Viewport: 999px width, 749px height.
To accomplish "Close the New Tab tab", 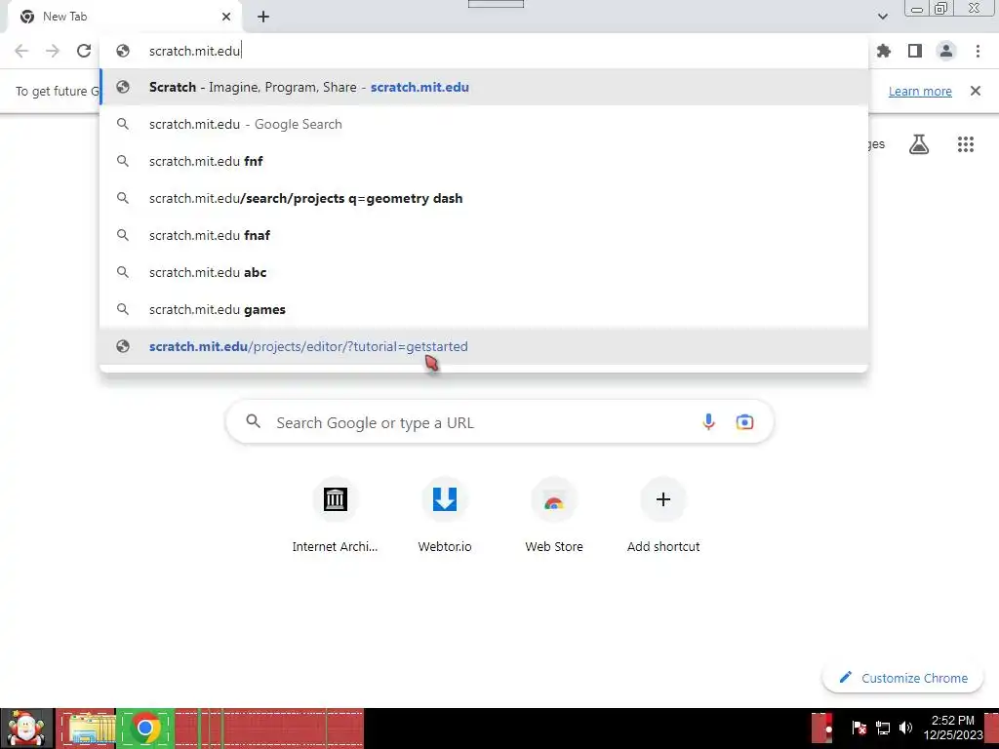I will [x=226, y=17].
